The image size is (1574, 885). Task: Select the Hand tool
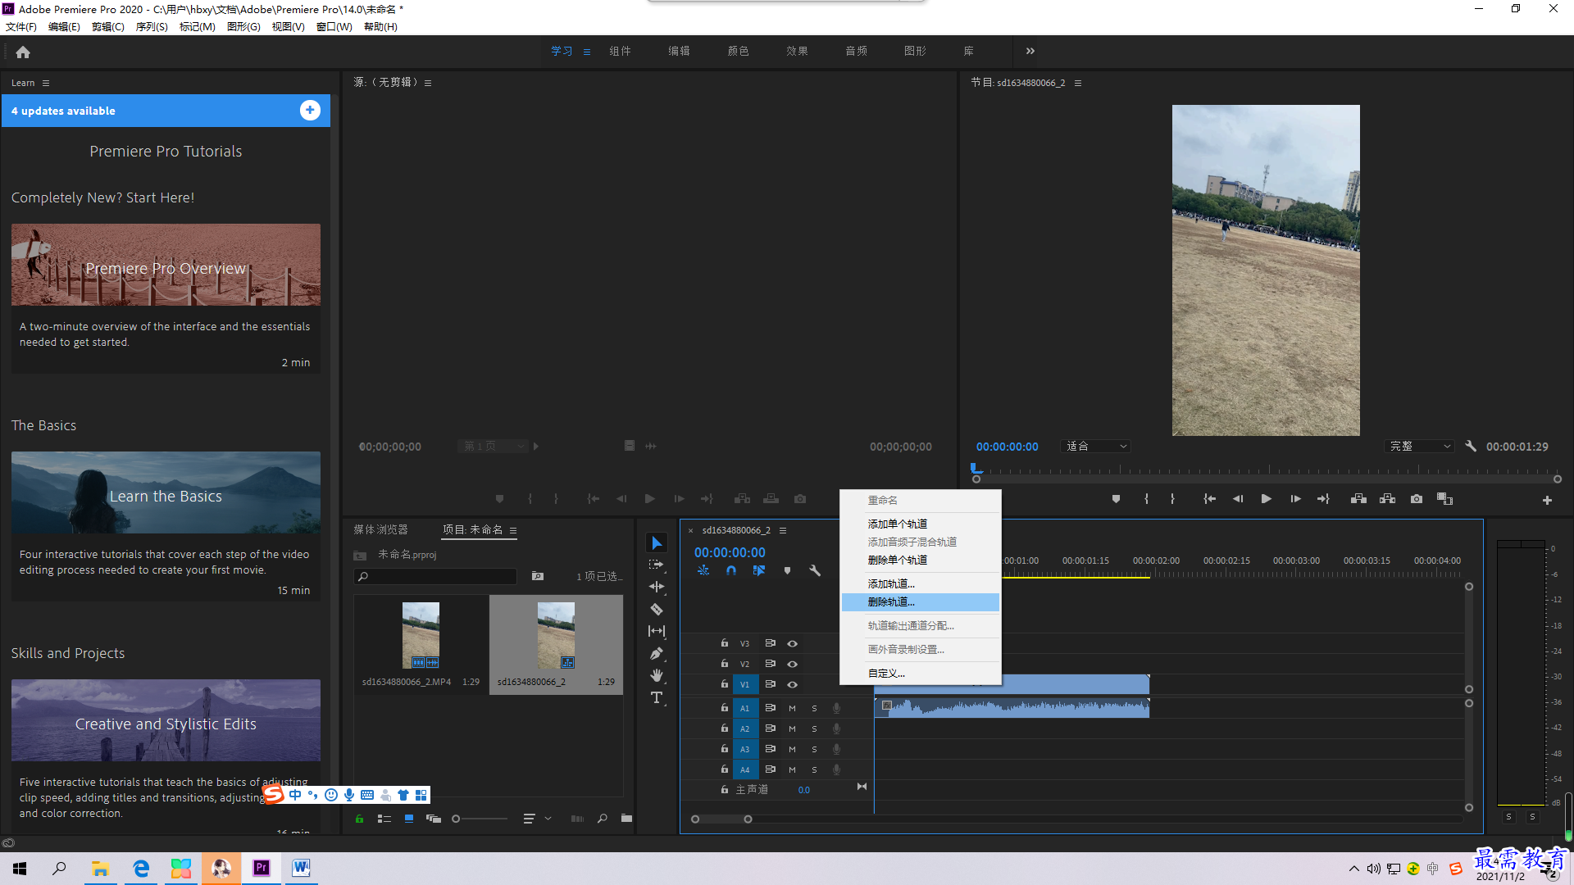(x=657, y=675)
